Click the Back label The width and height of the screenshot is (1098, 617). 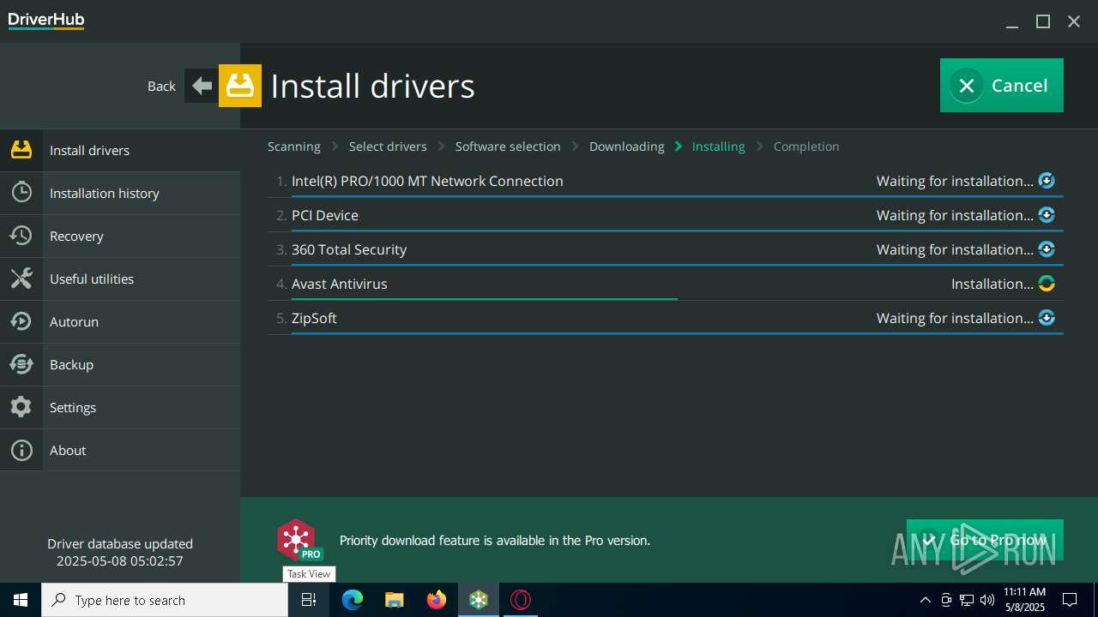[x=161, y=86]
